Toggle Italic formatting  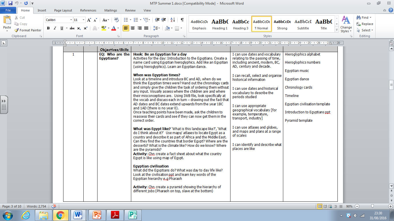click(x=54, y=28)
